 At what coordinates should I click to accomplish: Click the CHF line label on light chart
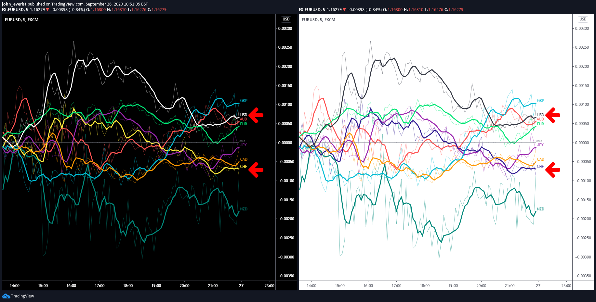tap(540, 167)
